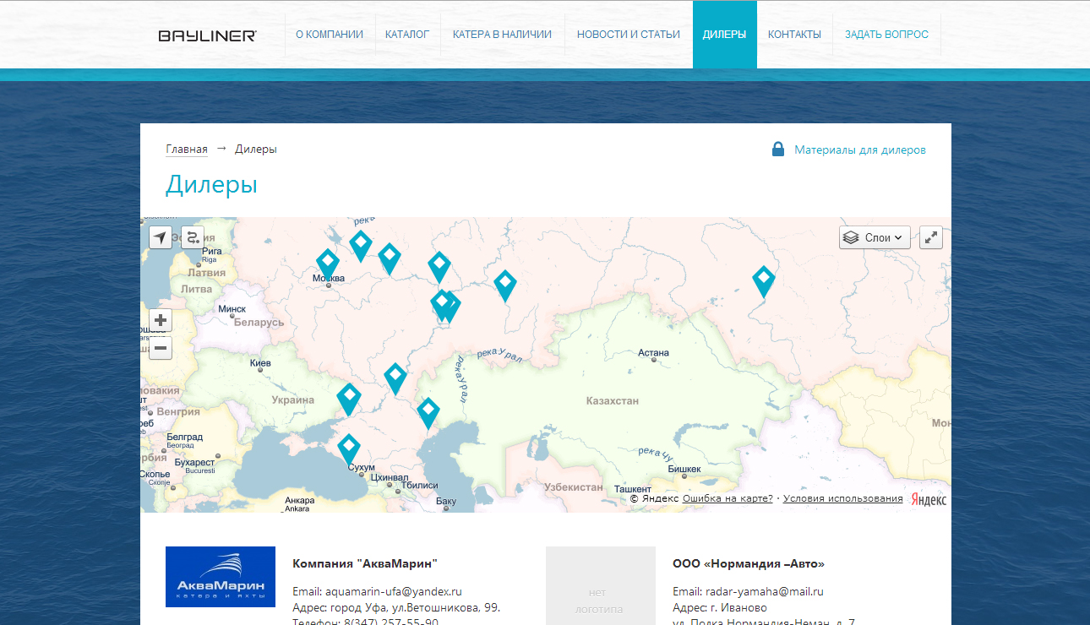
Task: Click the Дилеры page heading
Action: (x=211, y=184)
